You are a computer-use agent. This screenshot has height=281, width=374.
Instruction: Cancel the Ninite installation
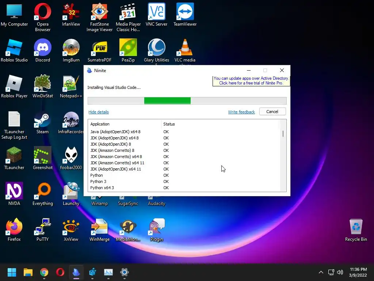(x=272, y=112)
